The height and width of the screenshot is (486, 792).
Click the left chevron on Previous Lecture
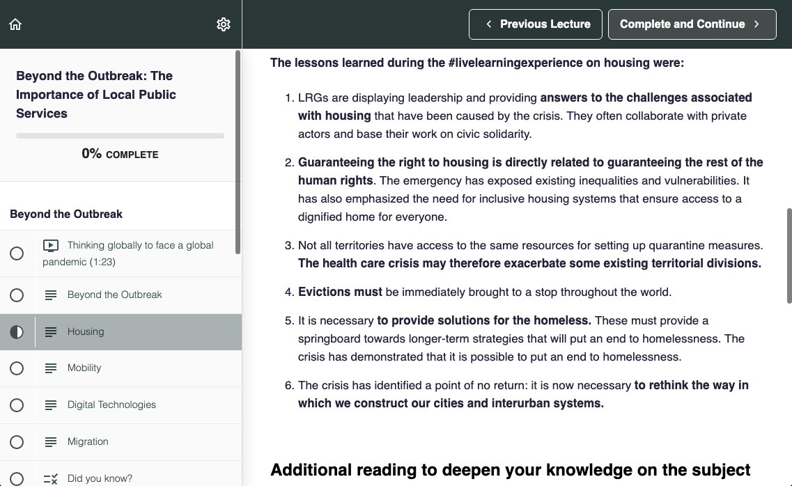[488, 24]
